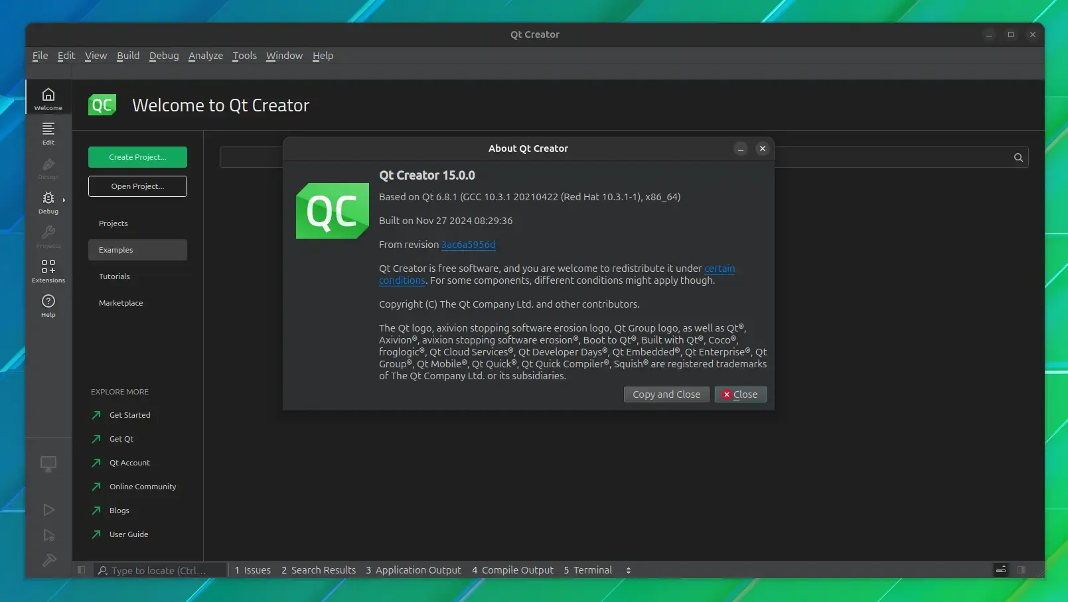Screen dimensions: 1068x602
Task: Click the Get Qt arrow icon
Action: (96, 439)
